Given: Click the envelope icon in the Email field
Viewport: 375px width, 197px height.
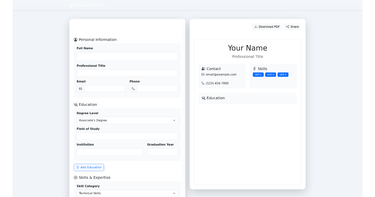Looking at the screenshot, I should click(x=80, y=88).
